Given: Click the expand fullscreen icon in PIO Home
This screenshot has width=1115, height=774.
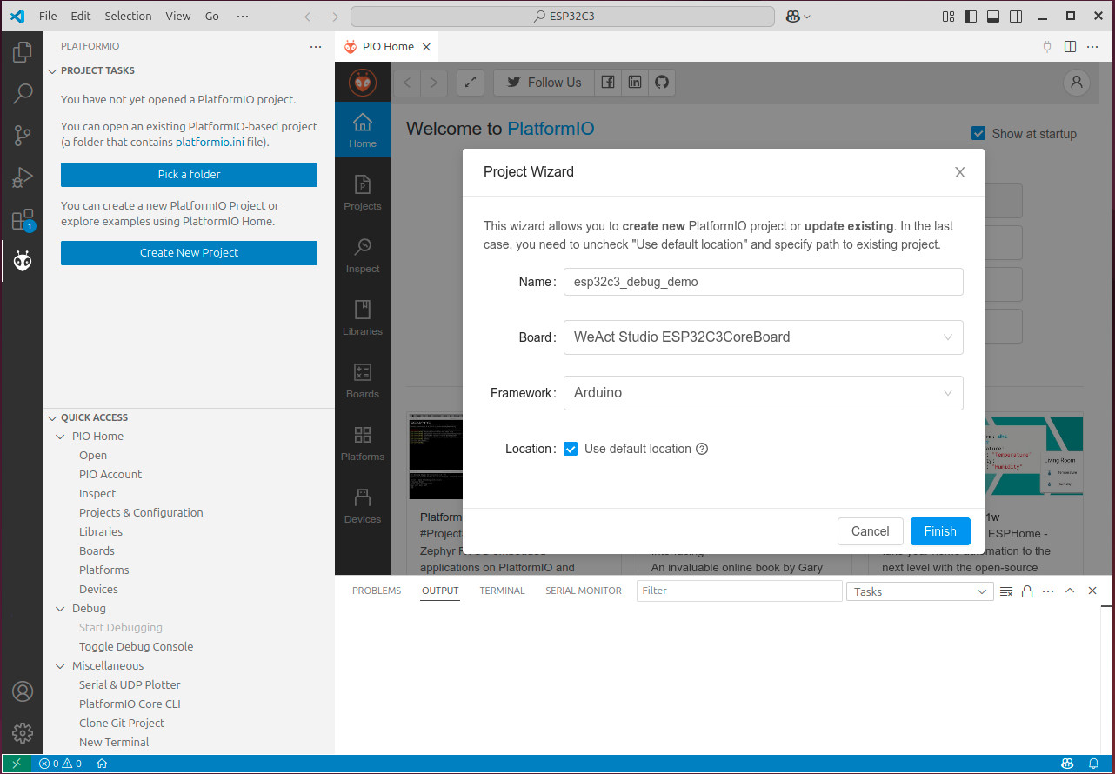Looking at the screenshot, I should [x=471, y=83].
